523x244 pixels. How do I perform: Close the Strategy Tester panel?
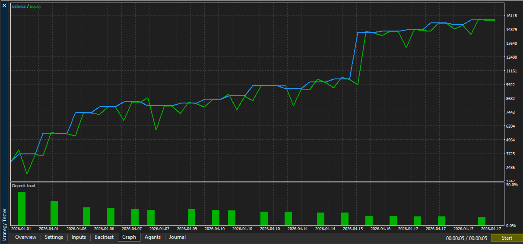coord(4,5)
